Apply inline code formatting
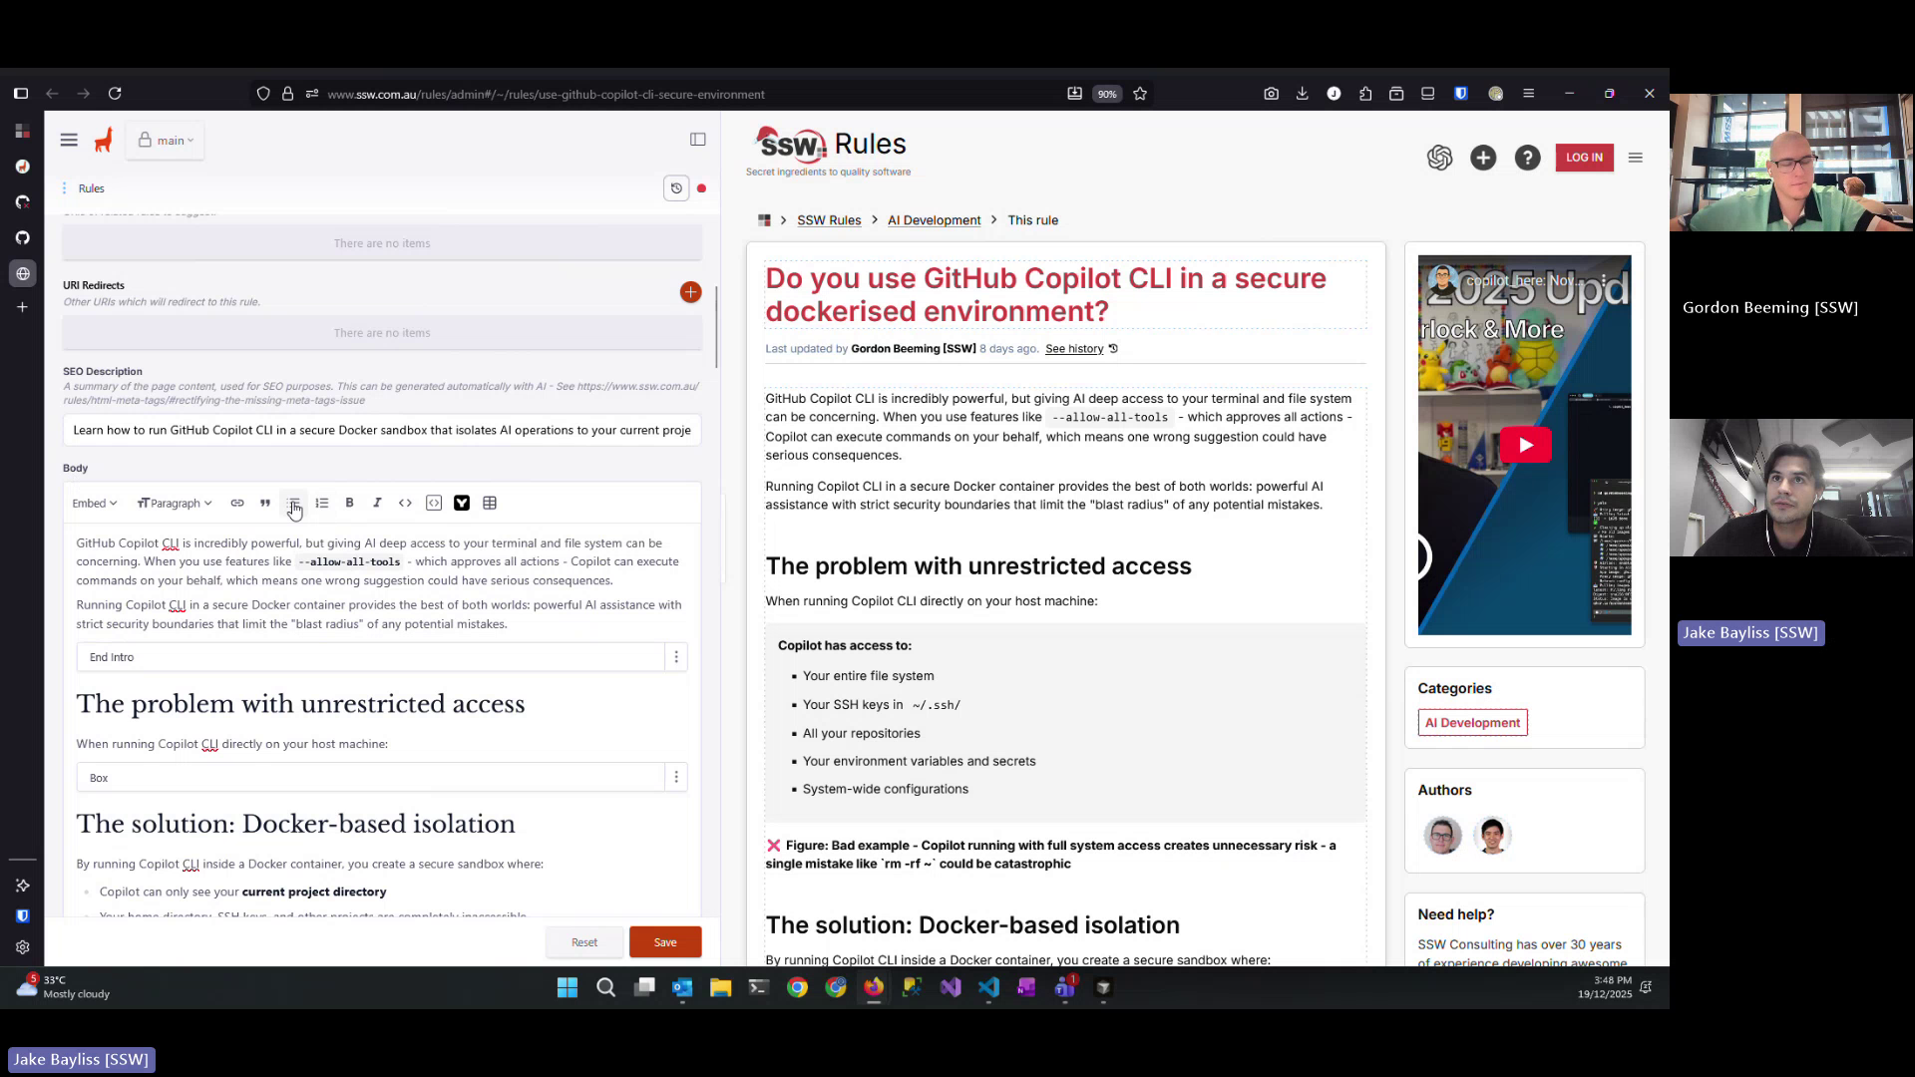The image size is (1915, 1077). [405, 504]
